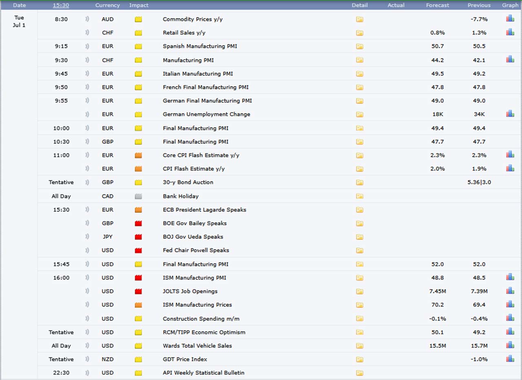Toggle sound alert for 8:30 AUD event
Viewport: 522px width, 380px height.
point(87,19)
